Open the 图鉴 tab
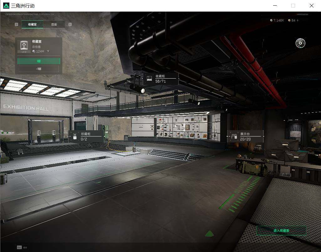This screenshot has width=321, height=252. click(54, 24)
